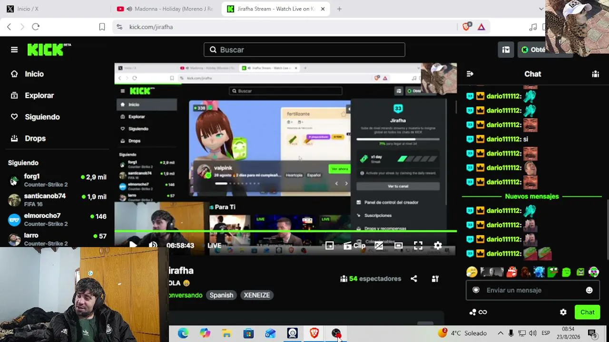
Task: Open Brave Rewards triangle icon
Action: [x=481, y=27]
